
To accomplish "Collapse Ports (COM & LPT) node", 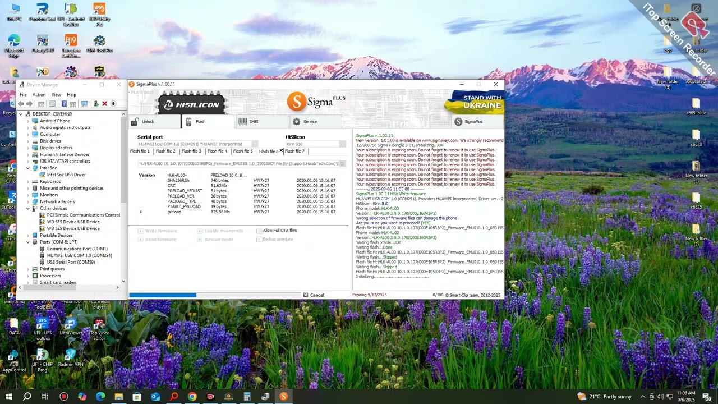I will [28, 242].
